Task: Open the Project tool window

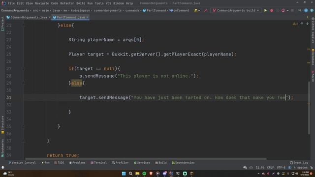Action: pos(2,24)
